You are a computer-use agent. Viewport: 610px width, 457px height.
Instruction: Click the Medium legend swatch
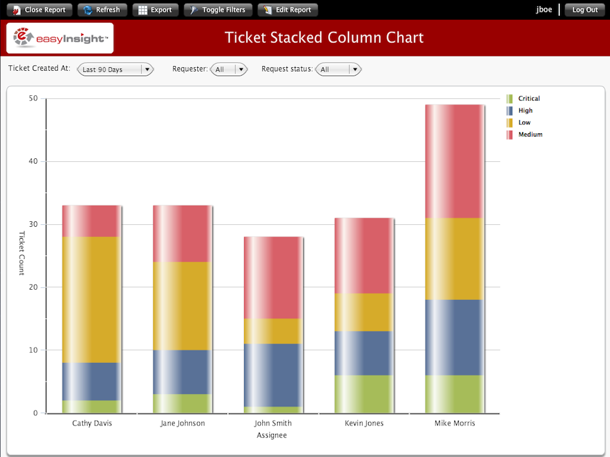click(509, 134)
